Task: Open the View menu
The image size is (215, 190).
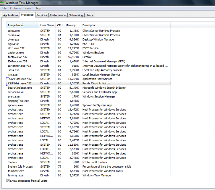Action: pos(28,8)
